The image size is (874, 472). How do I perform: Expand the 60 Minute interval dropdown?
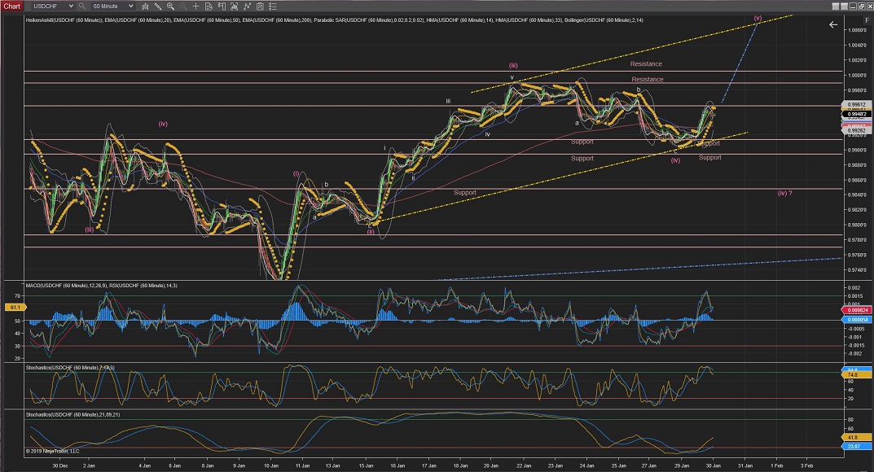pos(130,6)
